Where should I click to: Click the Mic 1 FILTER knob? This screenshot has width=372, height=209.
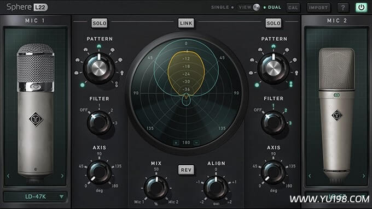(x=99, y=123)
